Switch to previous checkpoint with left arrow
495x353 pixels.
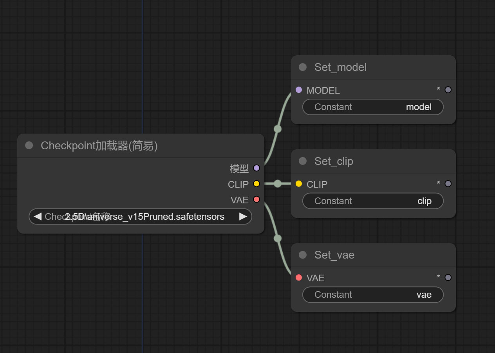pos(38,216)
